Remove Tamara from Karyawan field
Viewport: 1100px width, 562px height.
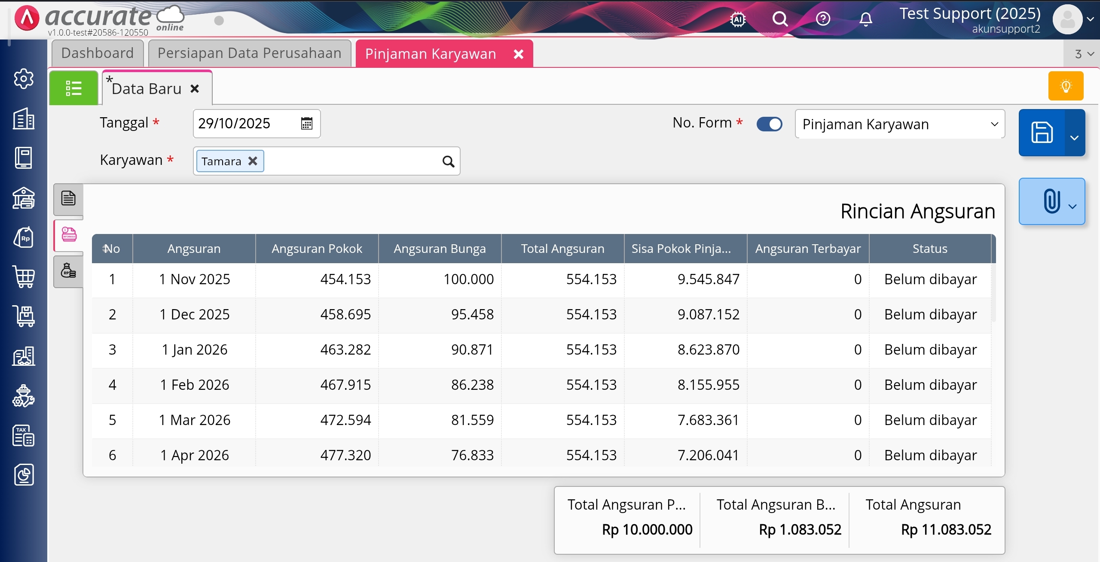click(x=253, y=161)
